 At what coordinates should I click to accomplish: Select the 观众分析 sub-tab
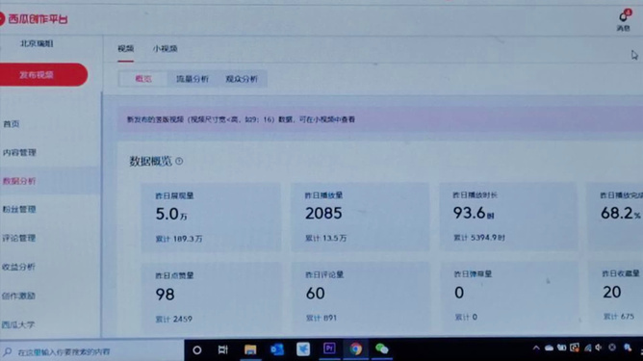242,79
